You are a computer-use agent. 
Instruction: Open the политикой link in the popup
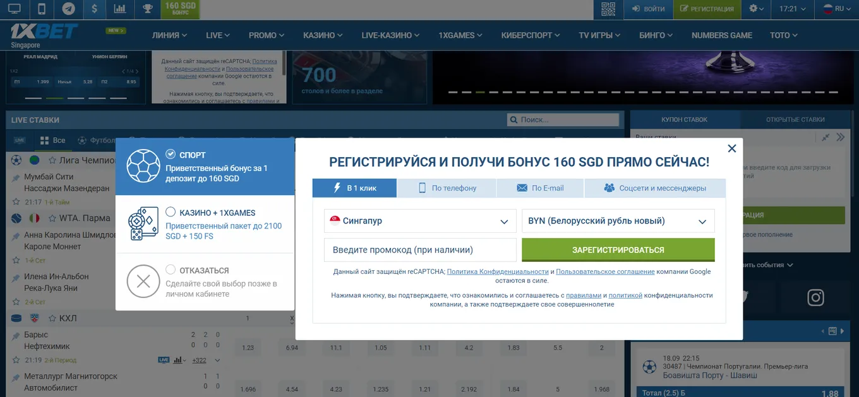pos(625,295)
